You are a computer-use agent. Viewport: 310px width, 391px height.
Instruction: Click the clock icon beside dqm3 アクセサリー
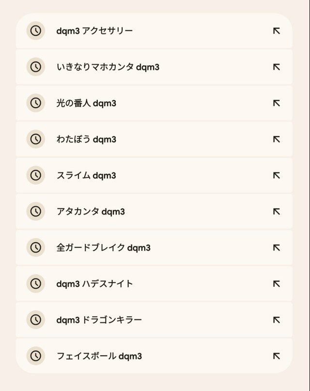tap(36, 31)
